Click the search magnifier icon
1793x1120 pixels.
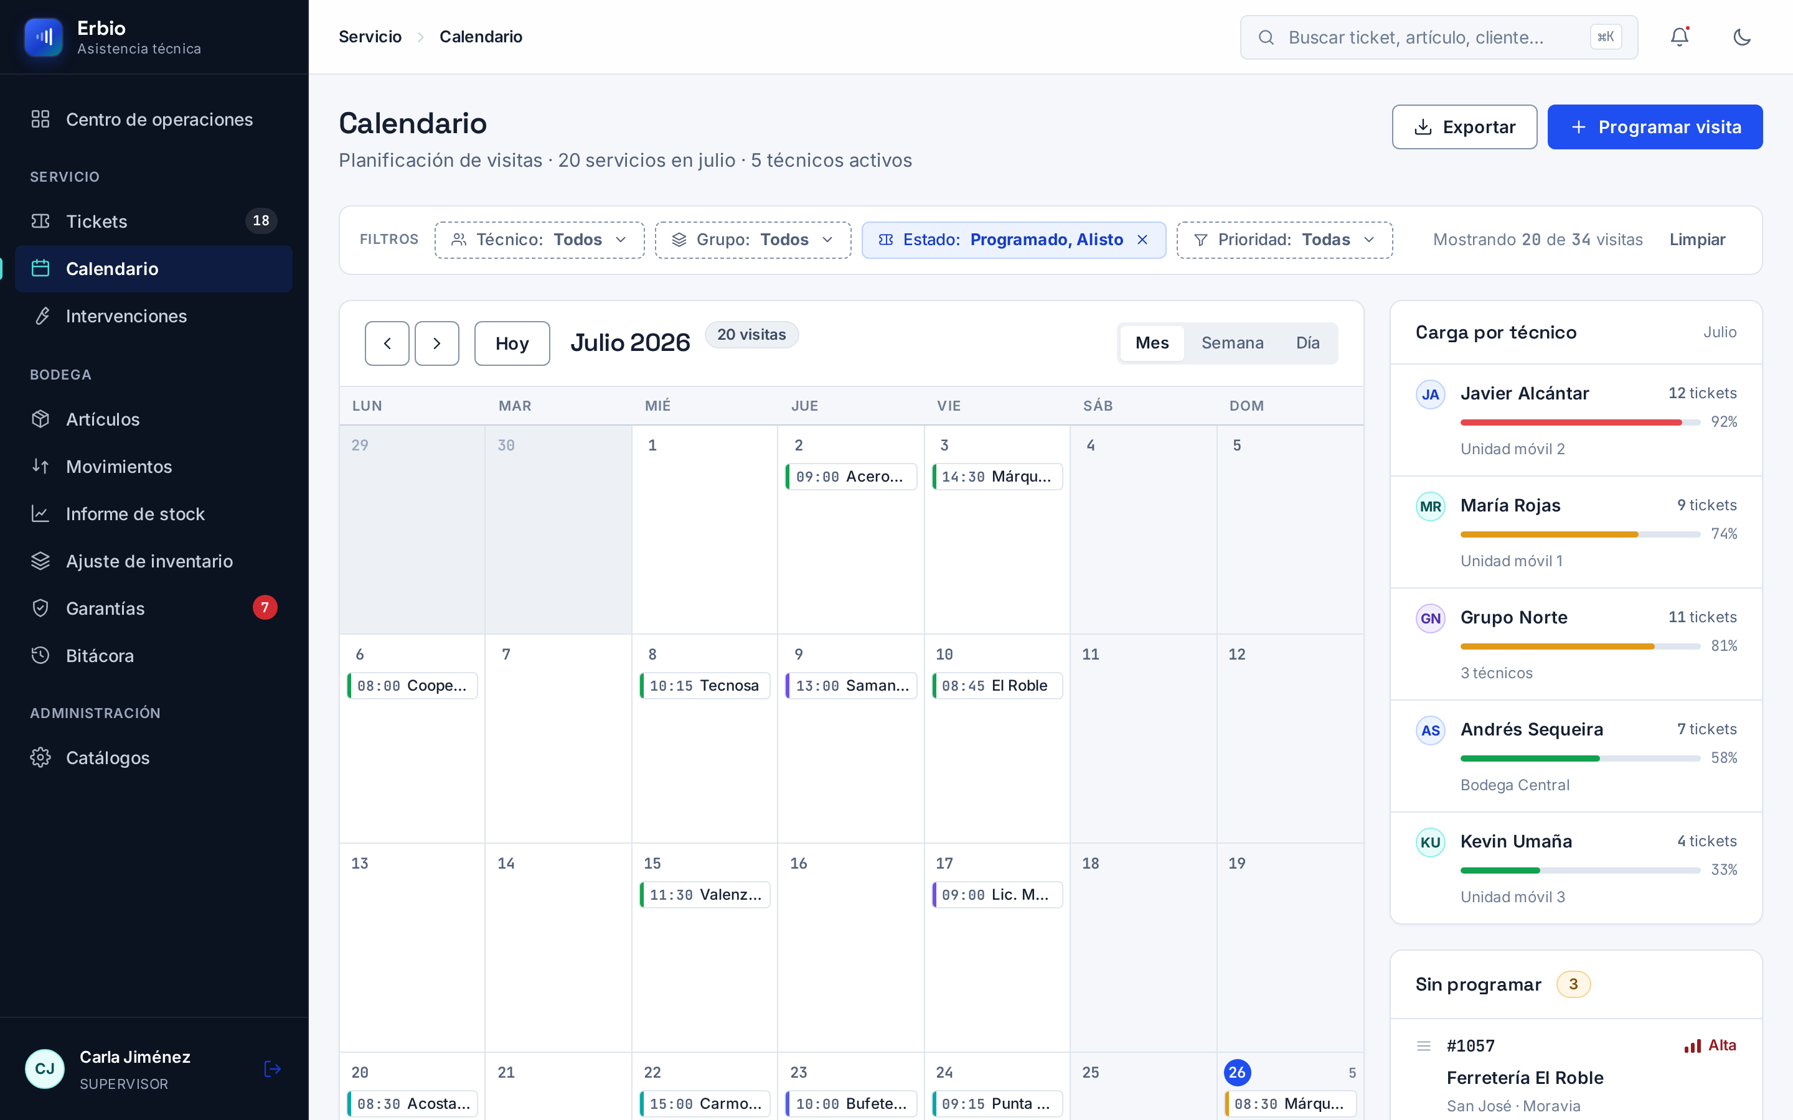[x=1266, y=37]
